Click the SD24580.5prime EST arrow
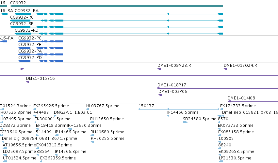Viewport: 278px width, 163px height. 185,122
